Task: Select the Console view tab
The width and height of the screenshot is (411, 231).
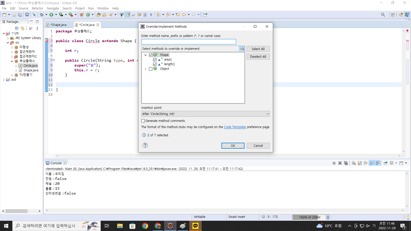Action: tap(56, 163)
